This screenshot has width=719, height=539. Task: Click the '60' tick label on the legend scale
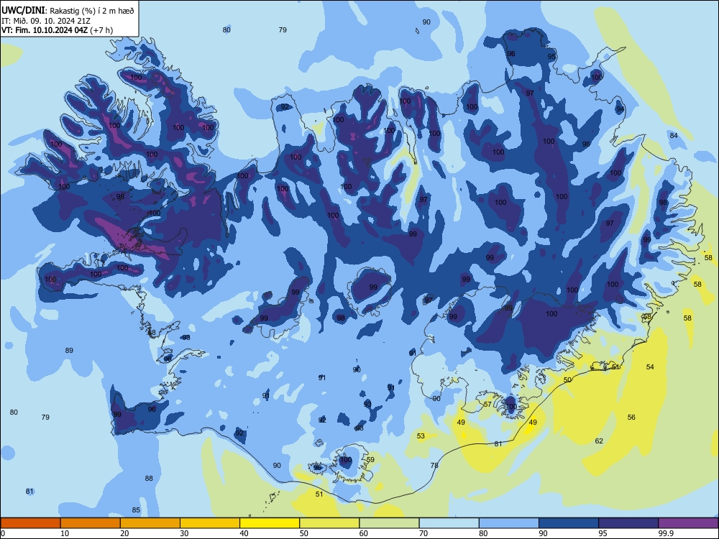point(364,533)
